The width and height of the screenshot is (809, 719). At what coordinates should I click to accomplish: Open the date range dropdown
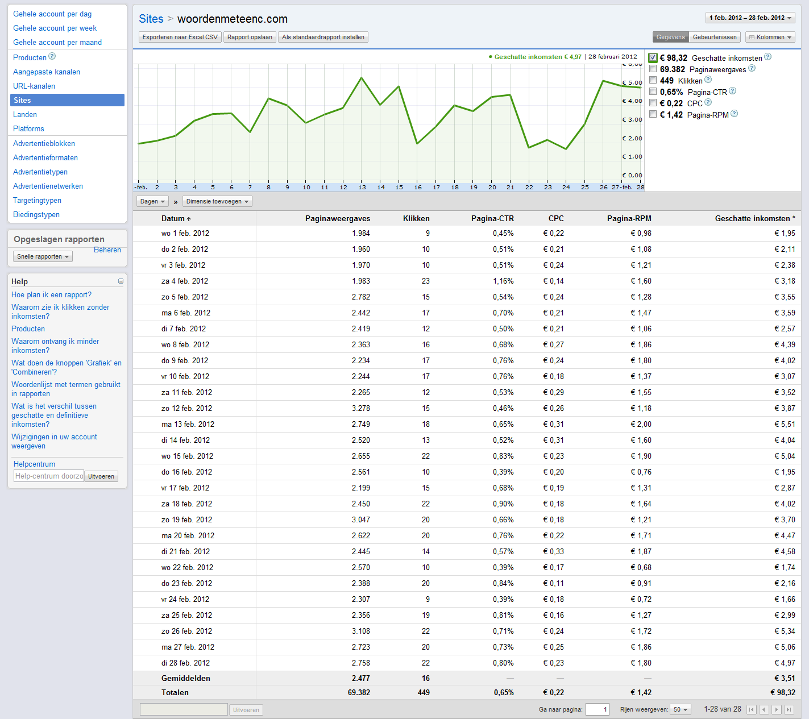(x=750, y=18)
